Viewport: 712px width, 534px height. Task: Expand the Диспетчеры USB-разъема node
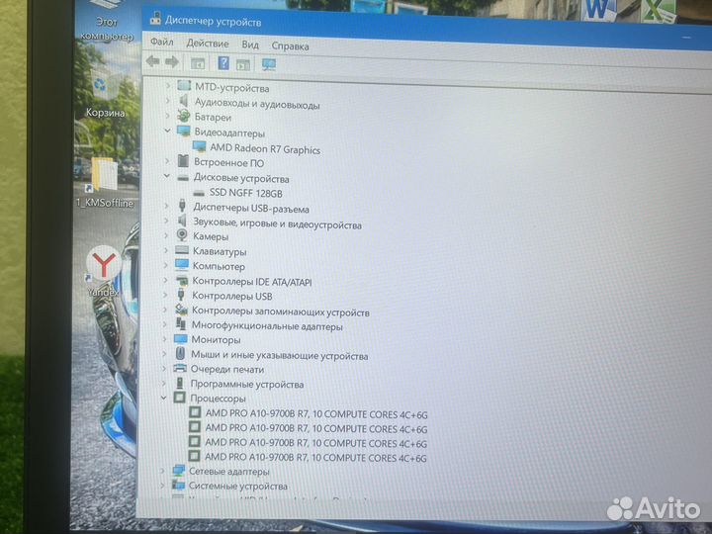pyautogui.click(x=167, y=206)
